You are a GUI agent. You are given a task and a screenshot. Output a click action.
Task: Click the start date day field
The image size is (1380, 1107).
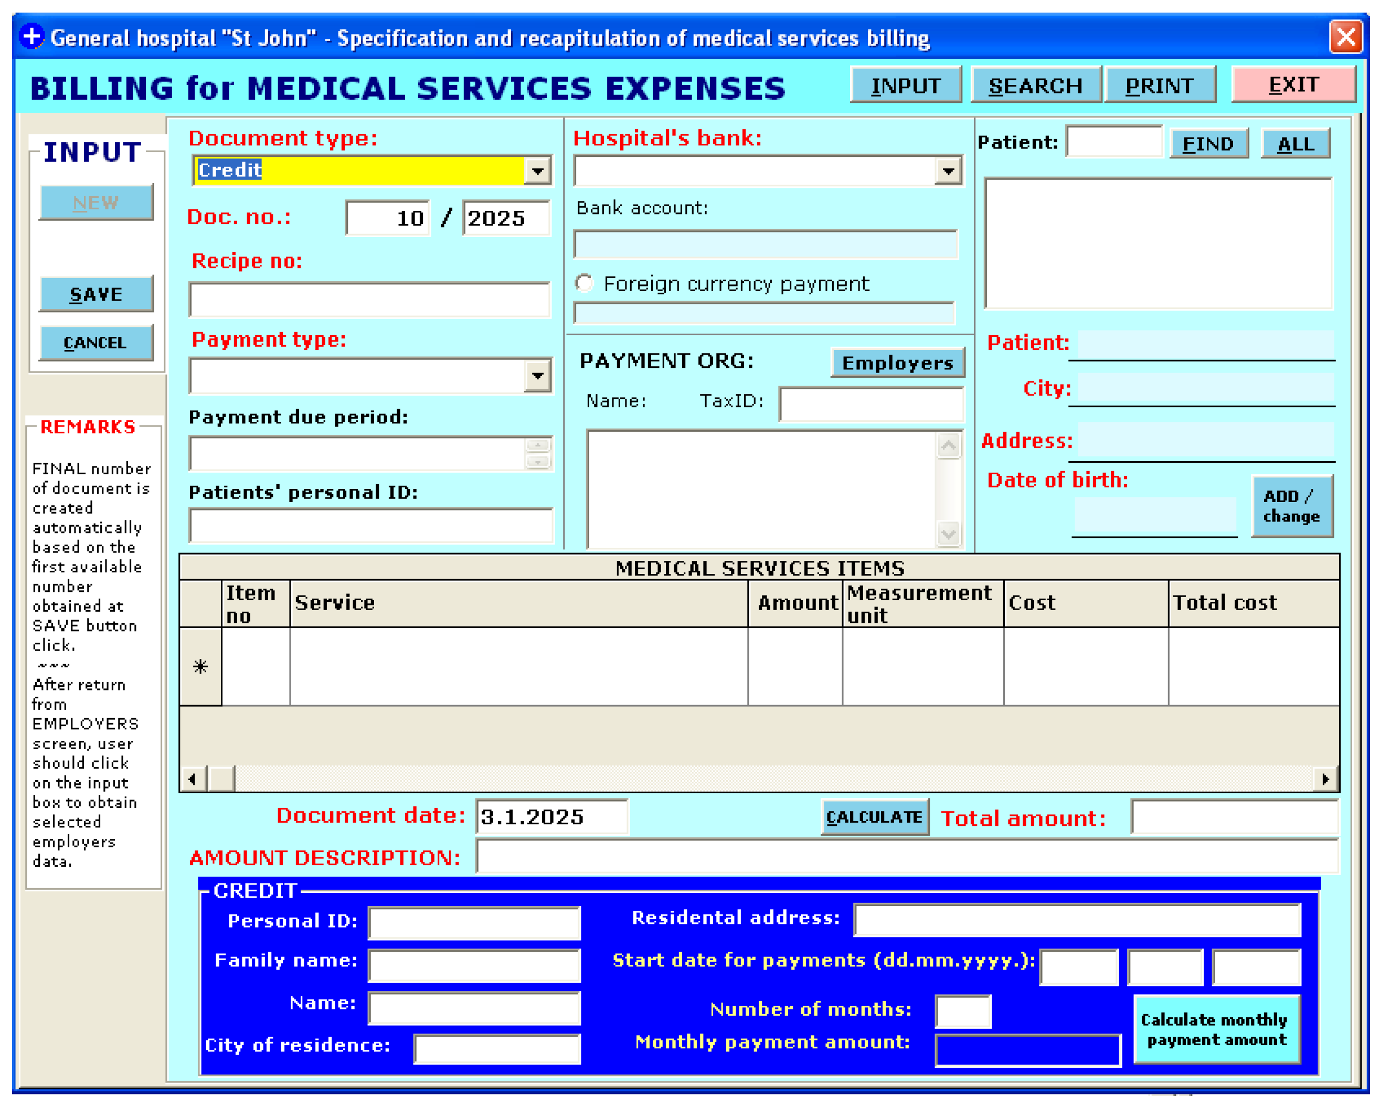[x=1079, y=967]
